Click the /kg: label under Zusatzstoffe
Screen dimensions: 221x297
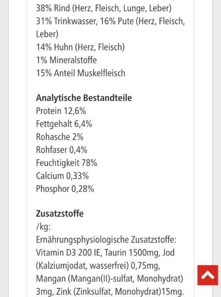[43, 227]
